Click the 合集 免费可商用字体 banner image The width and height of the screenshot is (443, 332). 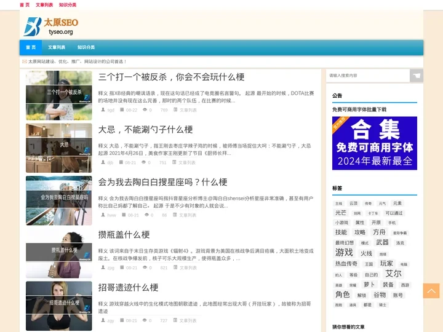click(x=375, y=143)
